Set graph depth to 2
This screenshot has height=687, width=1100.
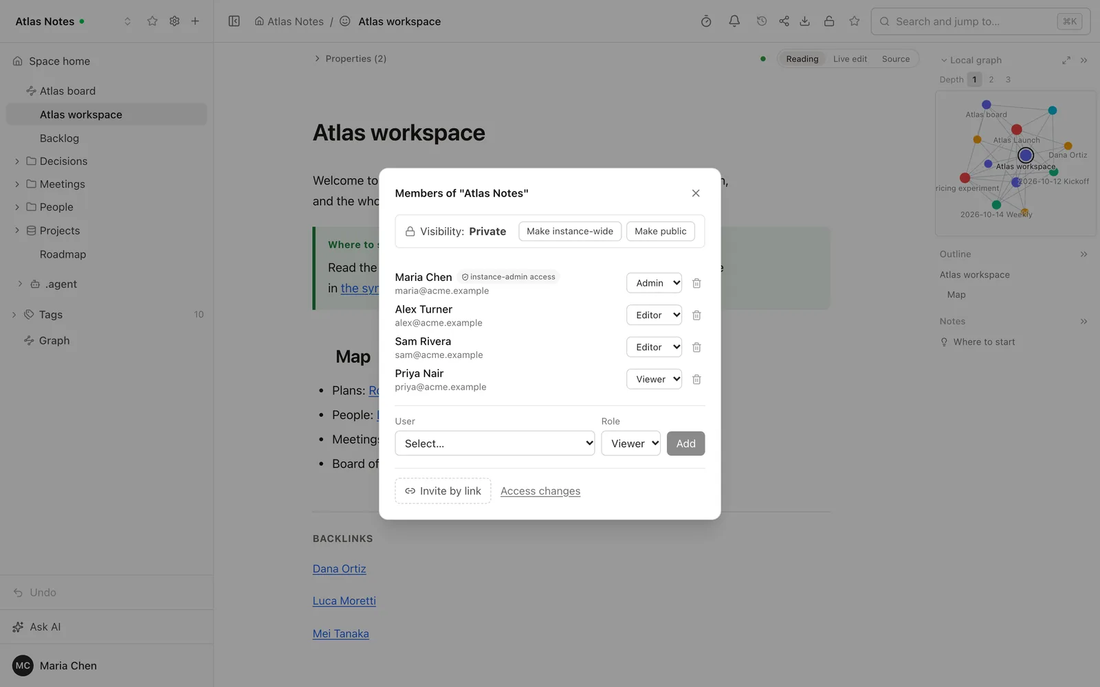click(991, 80)
